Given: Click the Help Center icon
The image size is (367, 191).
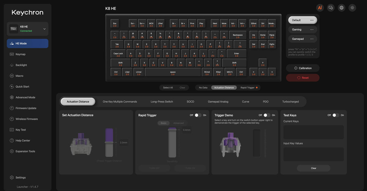Looking at the screenshot, I should 12,140.
